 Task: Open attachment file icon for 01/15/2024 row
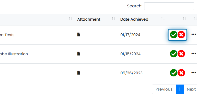point(79,54)
